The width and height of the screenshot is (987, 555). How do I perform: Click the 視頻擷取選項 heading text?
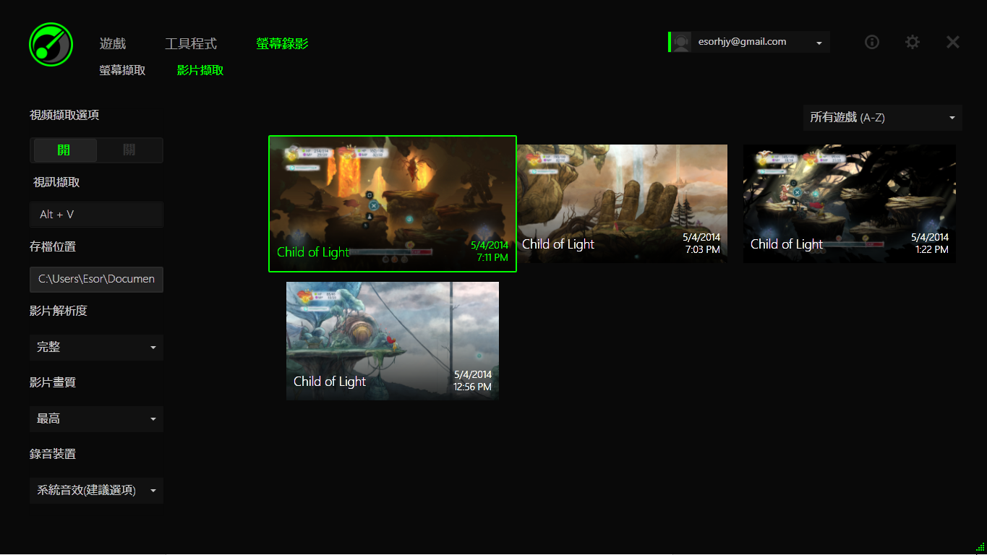(x=64, y=115)
